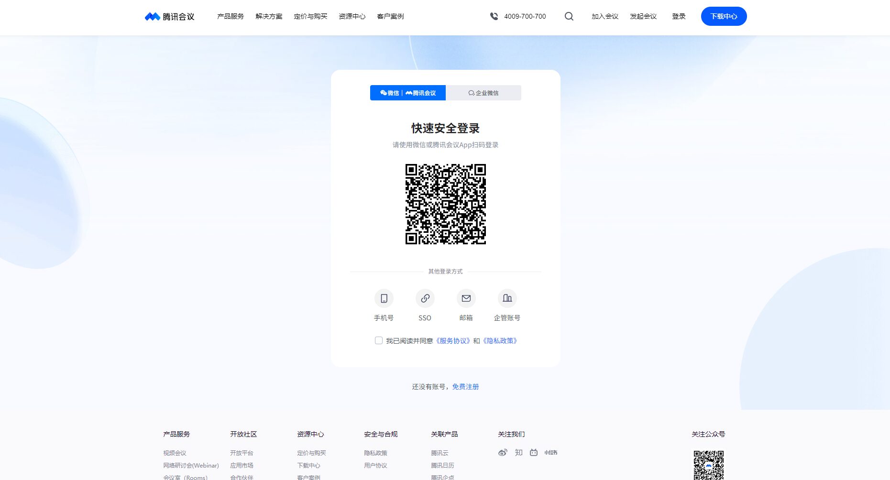The image size is (890, 480).
Task: Choose 手机号 phone login icon
Action: click(x=384, y=298)
